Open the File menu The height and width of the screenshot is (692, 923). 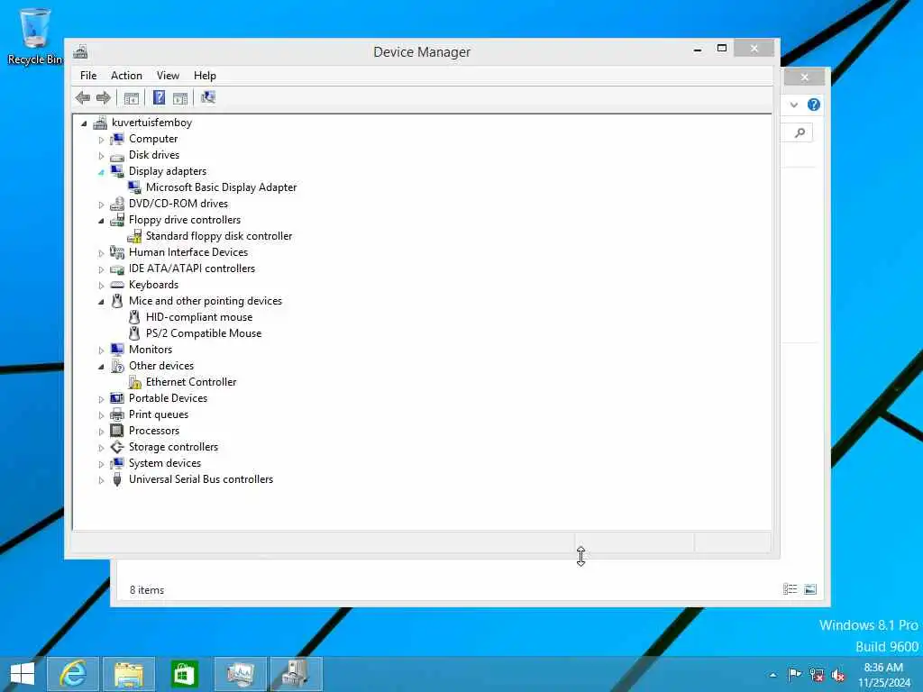click(x=88, y=76)
